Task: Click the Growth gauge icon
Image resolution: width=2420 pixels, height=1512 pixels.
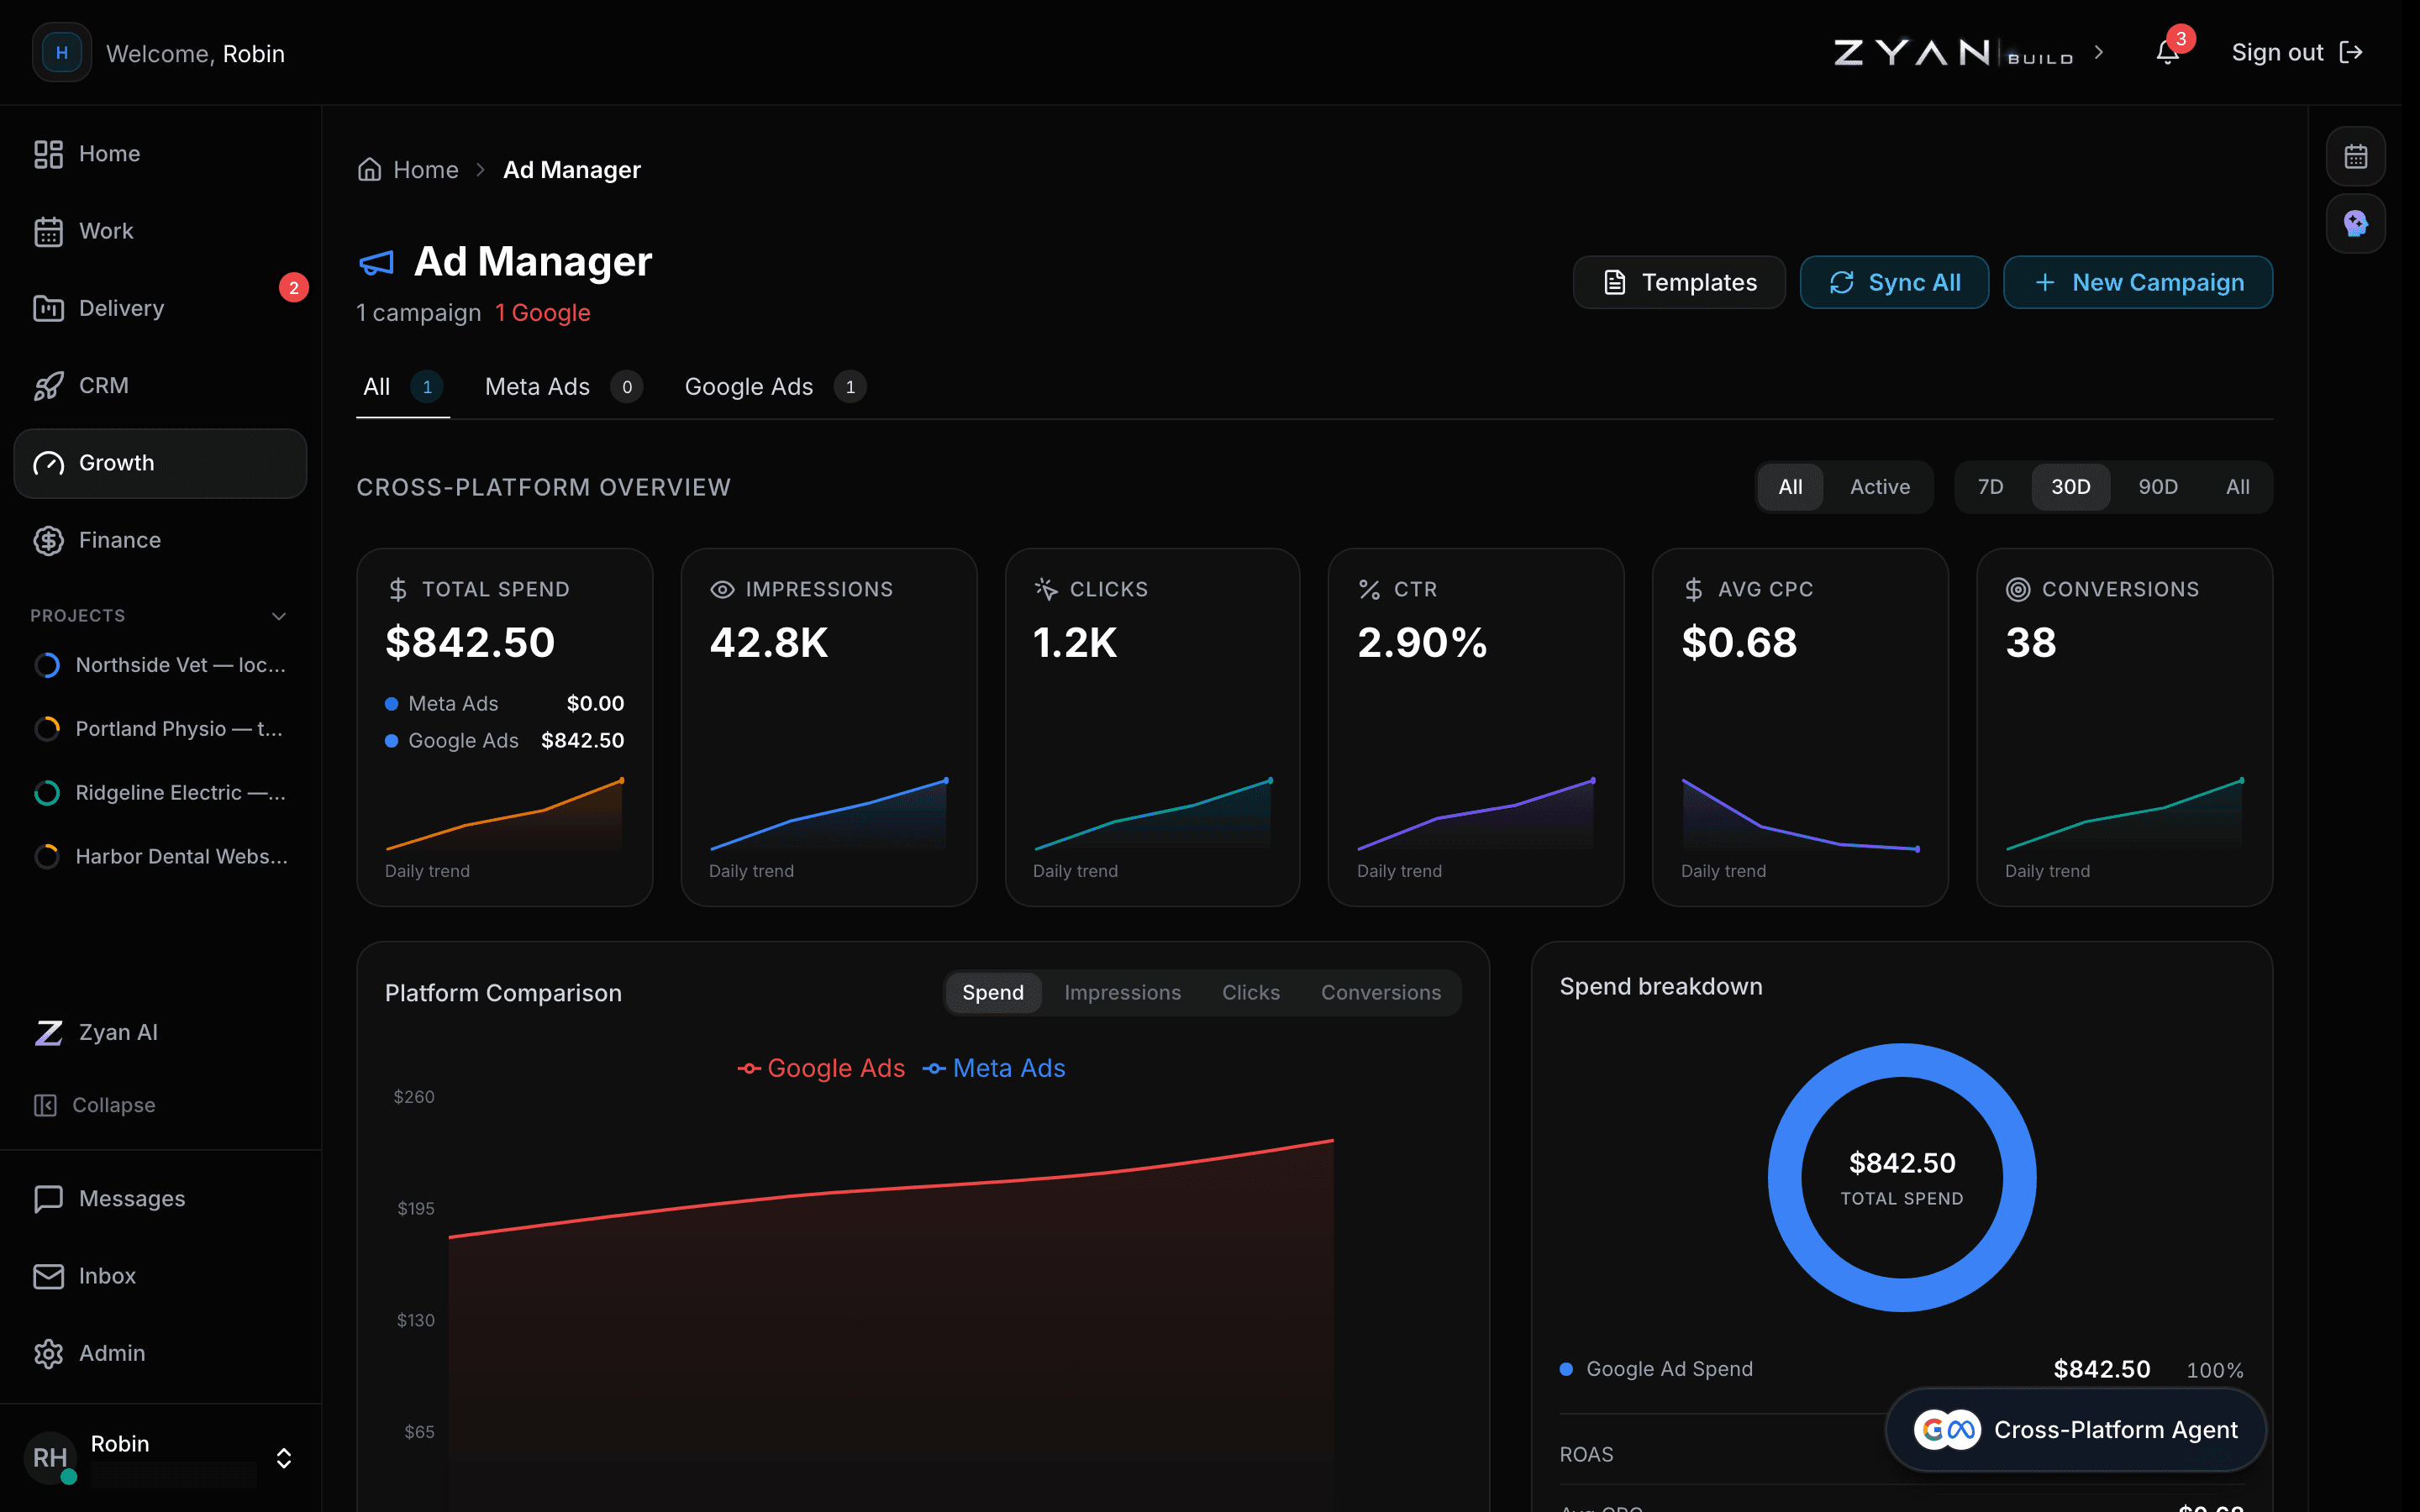Action: tap(48, 463)
